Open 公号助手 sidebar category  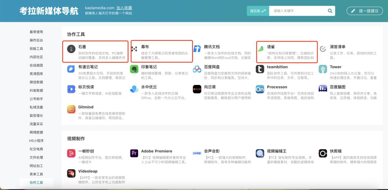(36, 99)
